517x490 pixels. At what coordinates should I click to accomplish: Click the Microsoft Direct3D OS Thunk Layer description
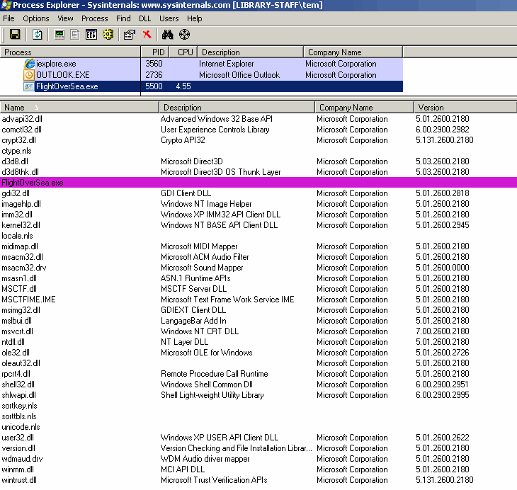[x=220, y=172]
